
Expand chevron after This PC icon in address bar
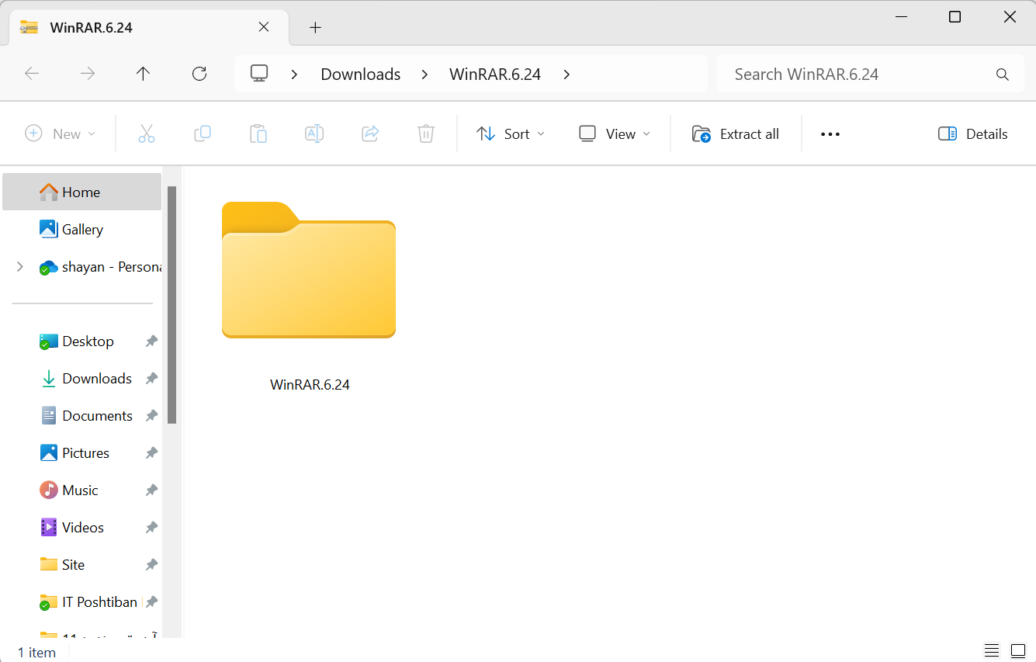295,75
